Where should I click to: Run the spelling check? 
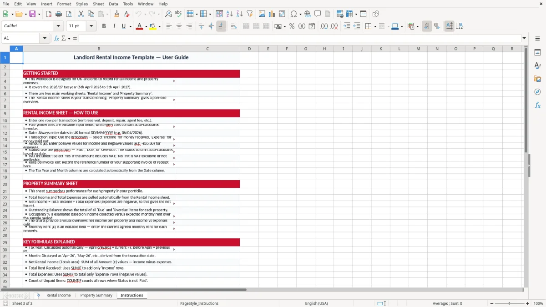click(x=178, y=14)
